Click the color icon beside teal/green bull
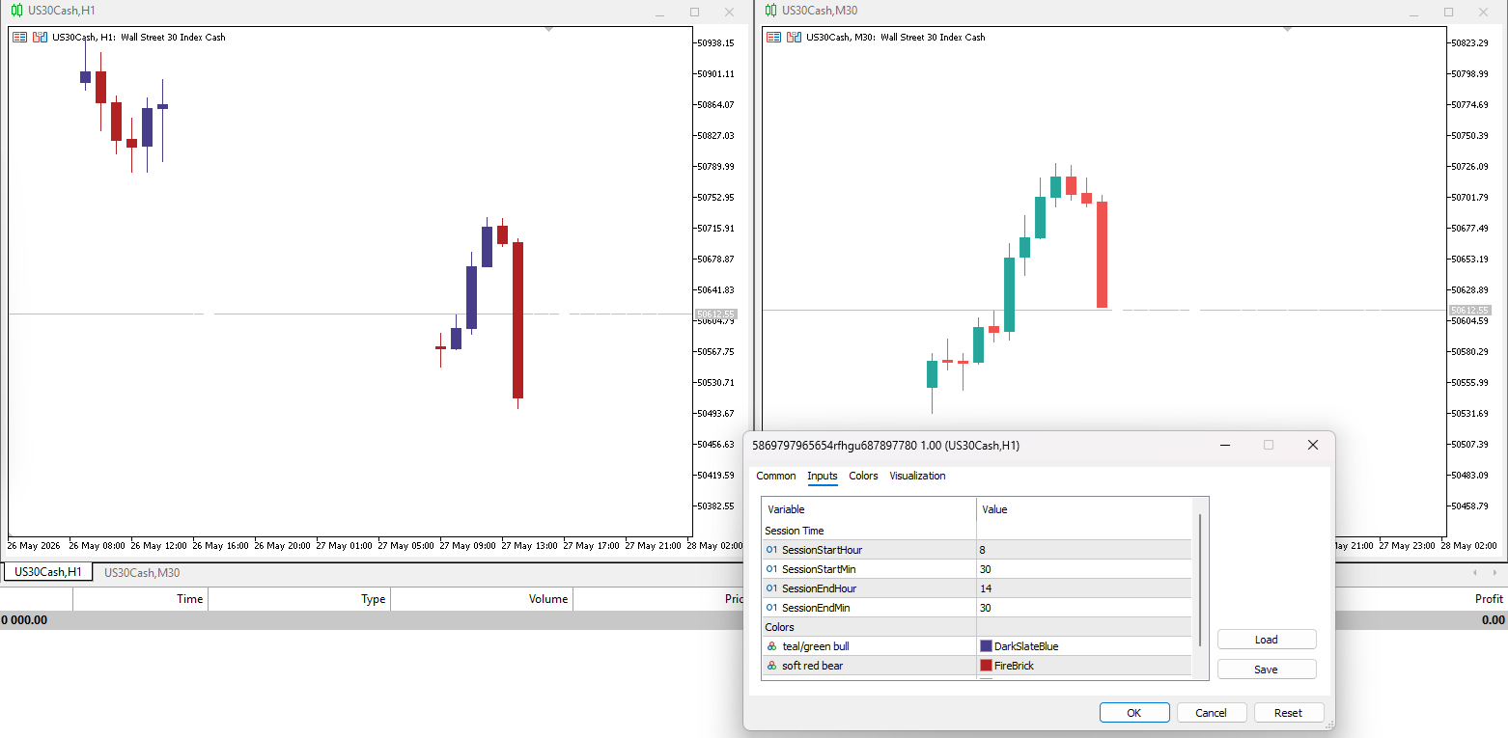 click(771, 646)
